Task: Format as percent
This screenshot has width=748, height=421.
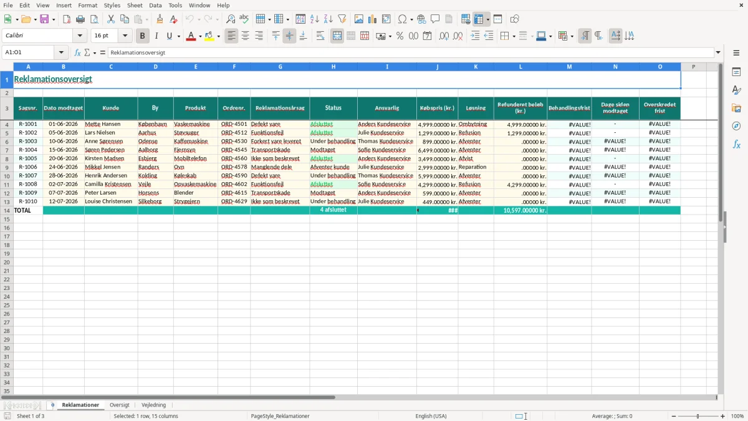Action: (400, 36)
